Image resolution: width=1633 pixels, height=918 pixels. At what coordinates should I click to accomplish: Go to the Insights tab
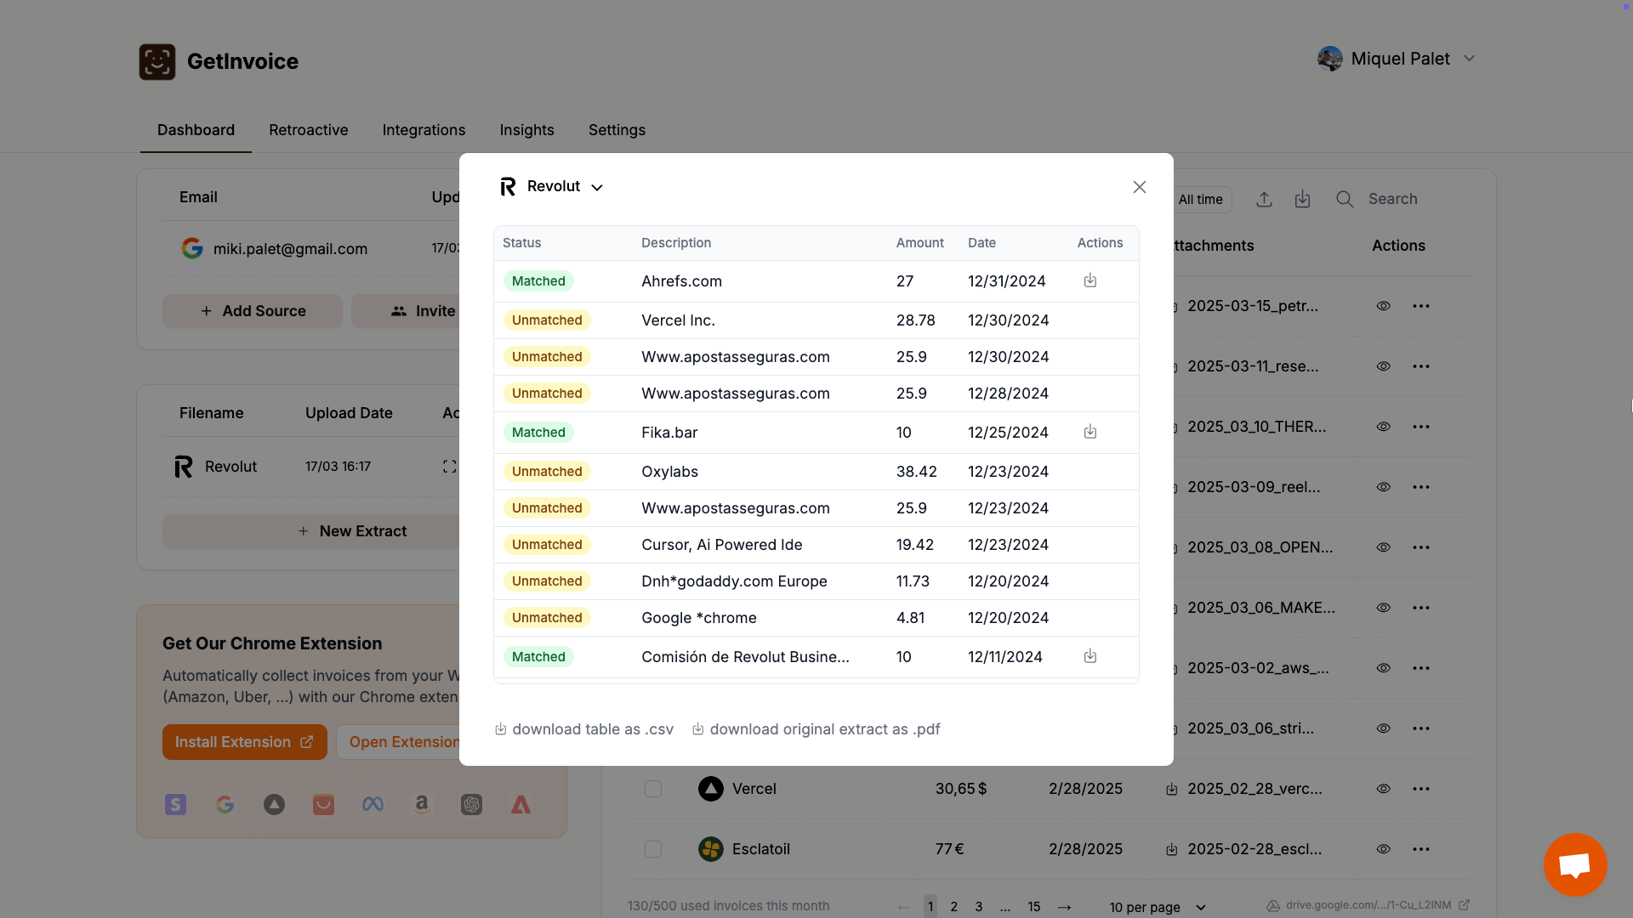526,130
